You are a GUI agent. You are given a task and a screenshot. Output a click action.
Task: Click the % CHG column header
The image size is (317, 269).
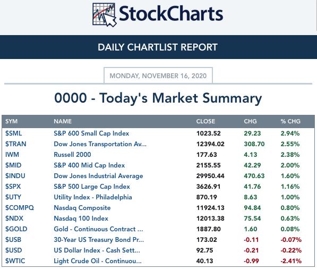click(290, 121)
